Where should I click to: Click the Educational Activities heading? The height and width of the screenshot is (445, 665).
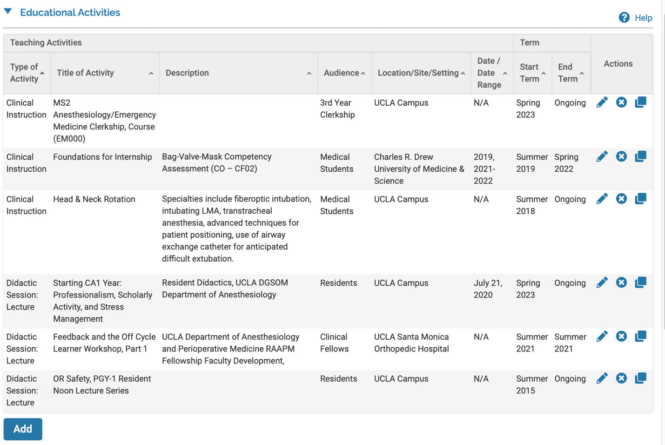coord(70,13)
